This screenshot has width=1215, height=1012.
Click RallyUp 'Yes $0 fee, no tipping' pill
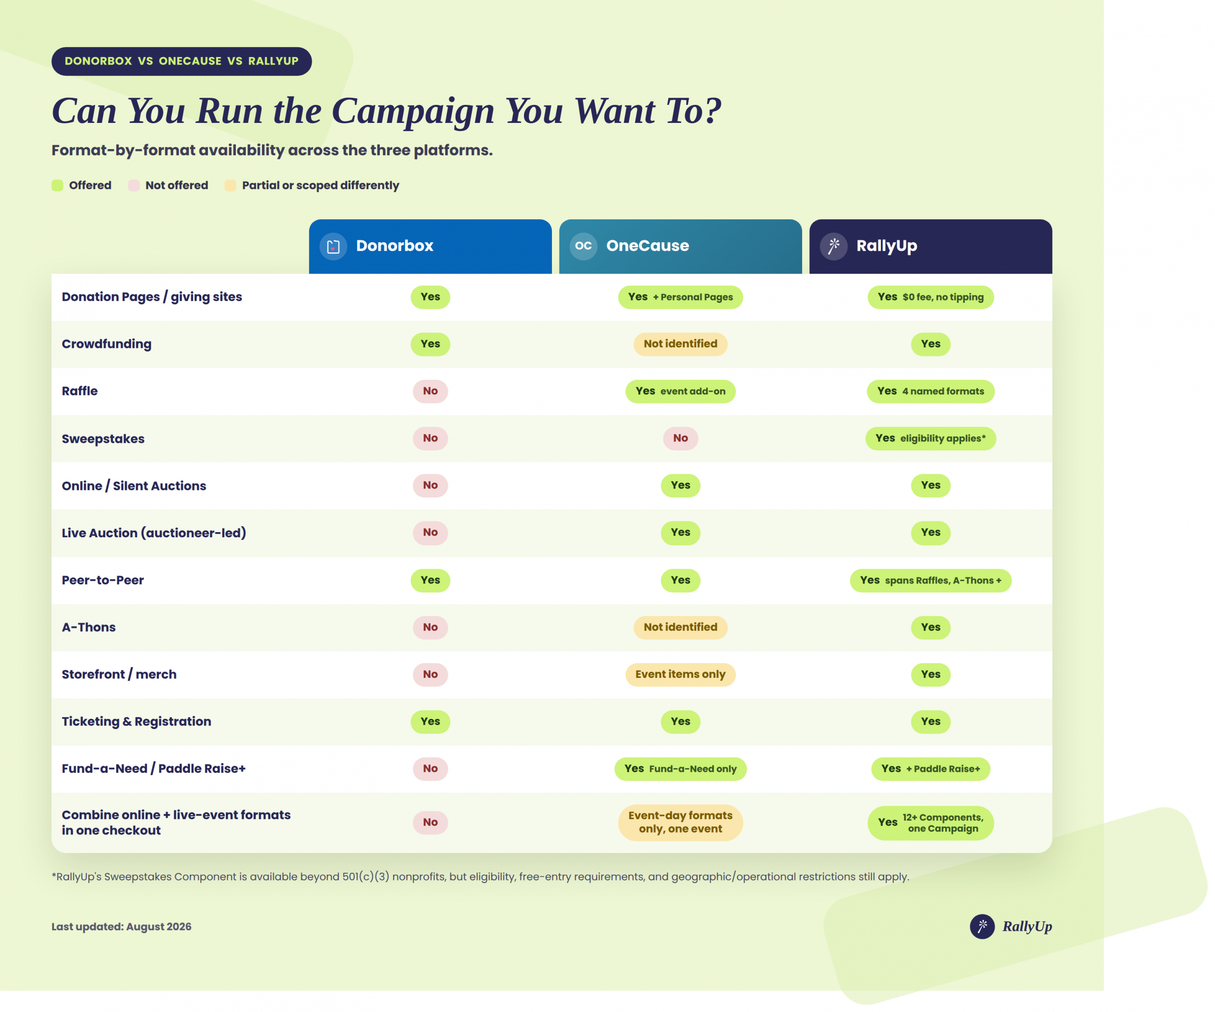coord(931,298)
